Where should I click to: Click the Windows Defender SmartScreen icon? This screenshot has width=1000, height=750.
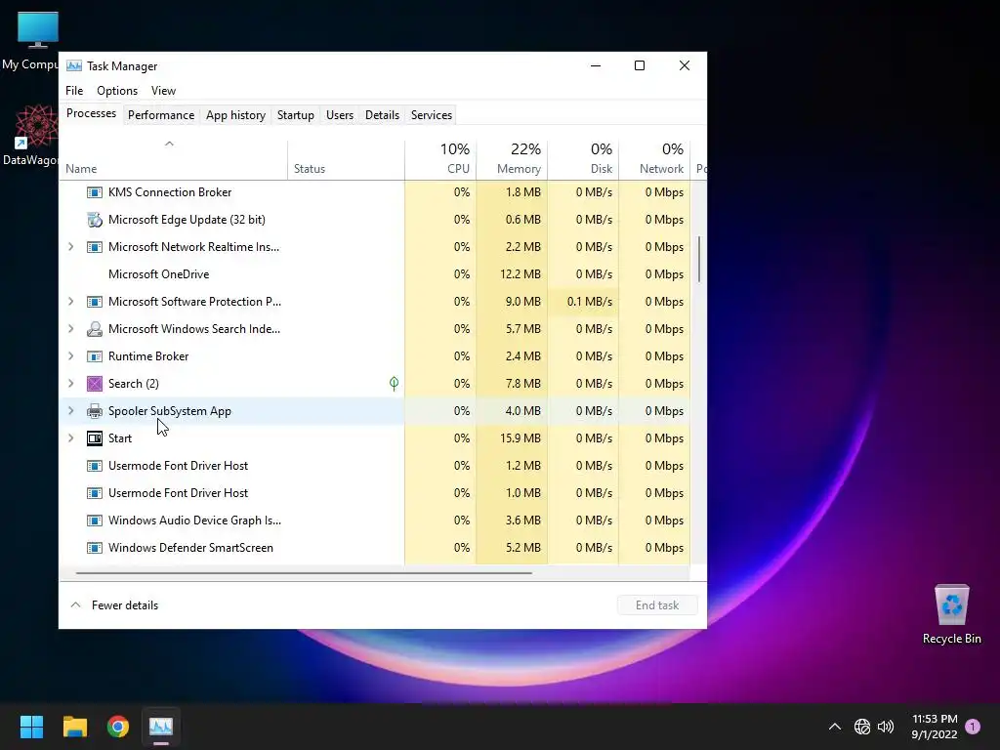tap(95, 548)
